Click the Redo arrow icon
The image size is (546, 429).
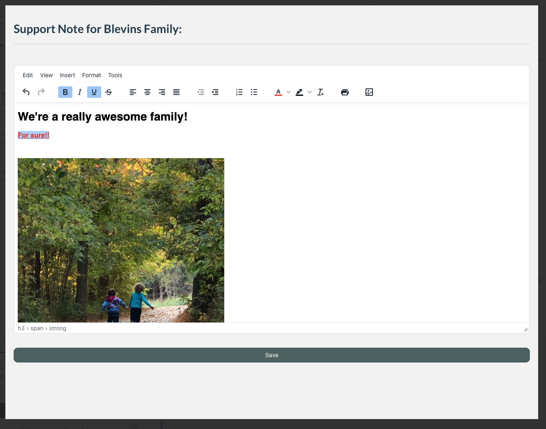41,92
